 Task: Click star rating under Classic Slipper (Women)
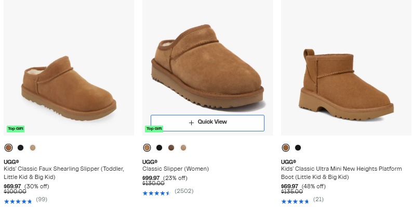point(156,193)
